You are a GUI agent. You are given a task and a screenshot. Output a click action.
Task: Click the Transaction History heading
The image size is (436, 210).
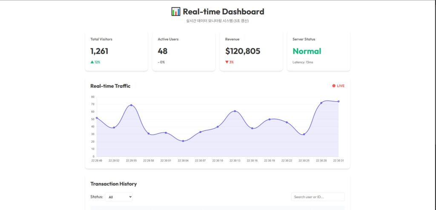tap(113, 184)
